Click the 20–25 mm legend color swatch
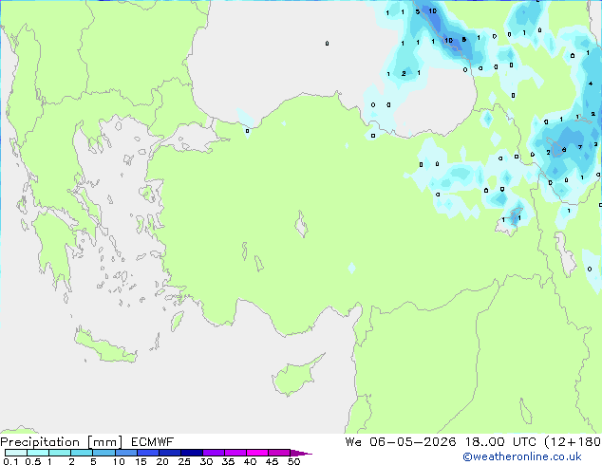This screenshot has height=465, width=602. 170,453
